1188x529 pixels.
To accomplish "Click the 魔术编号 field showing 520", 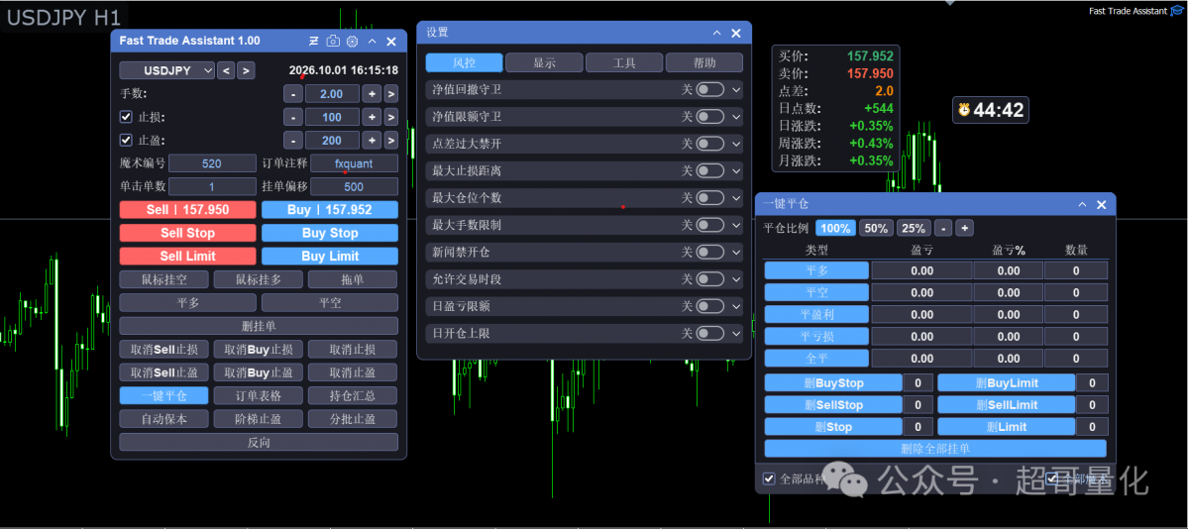I will (x=212, y=163).
